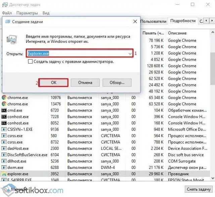The image size is (215, 197).
Task: Click the explorer.exe folder icon
Action: click(4, 174)
